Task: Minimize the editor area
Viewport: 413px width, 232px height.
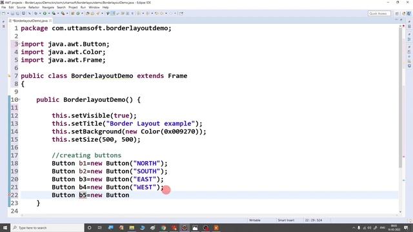Action: [x=396, y=20]
